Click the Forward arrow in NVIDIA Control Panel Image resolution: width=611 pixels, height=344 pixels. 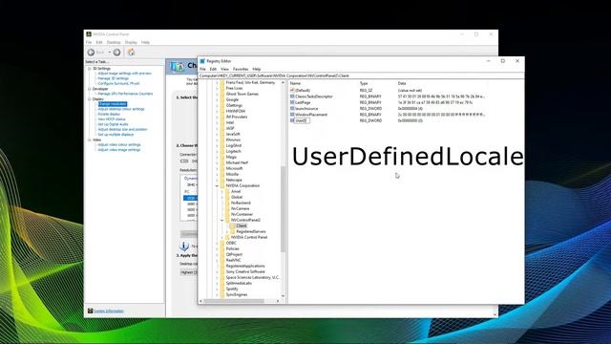[116, 53]
